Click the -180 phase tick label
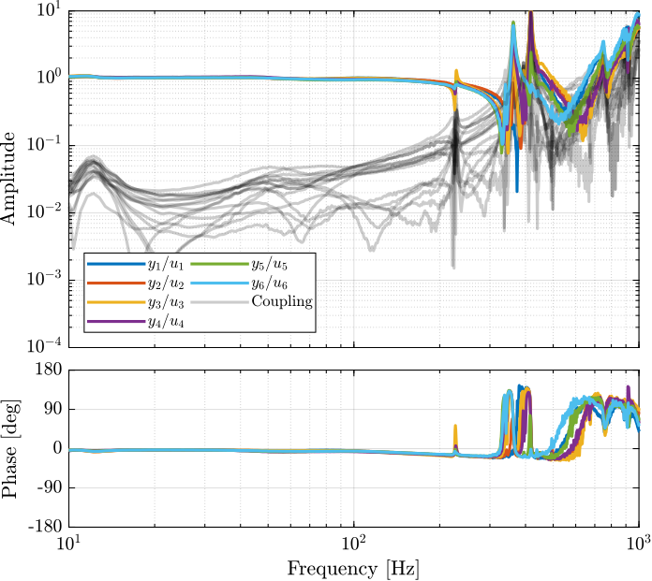652x581 pixels. click(x=45, y=527)
